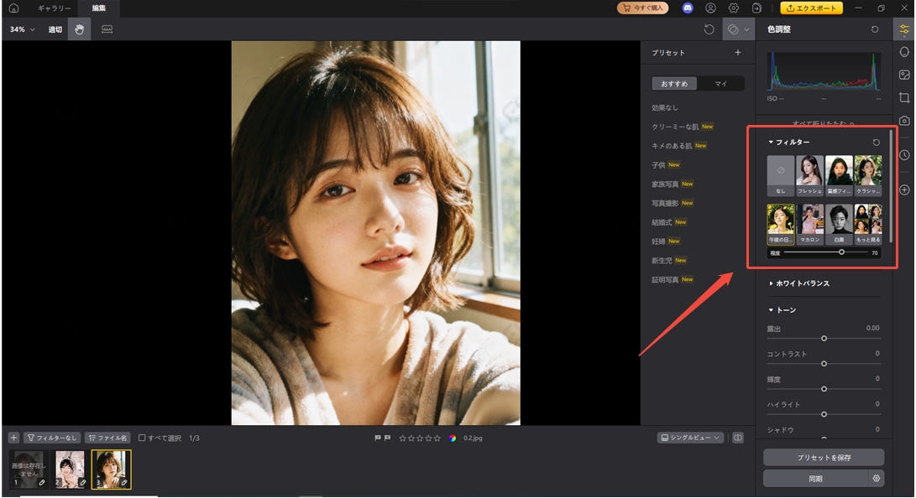Select the flag marker icon near the rating stars
The height and width of the screenshot is (498, 916).
[377, 437]
